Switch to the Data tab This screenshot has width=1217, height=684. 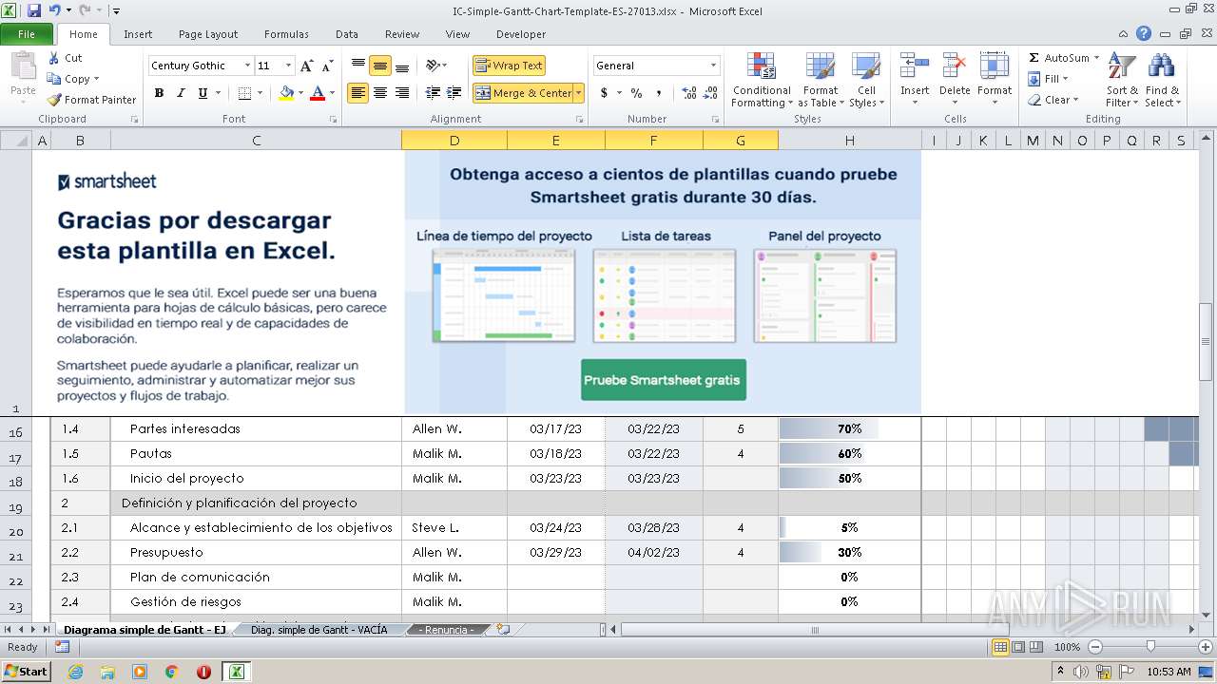[347, 34]
